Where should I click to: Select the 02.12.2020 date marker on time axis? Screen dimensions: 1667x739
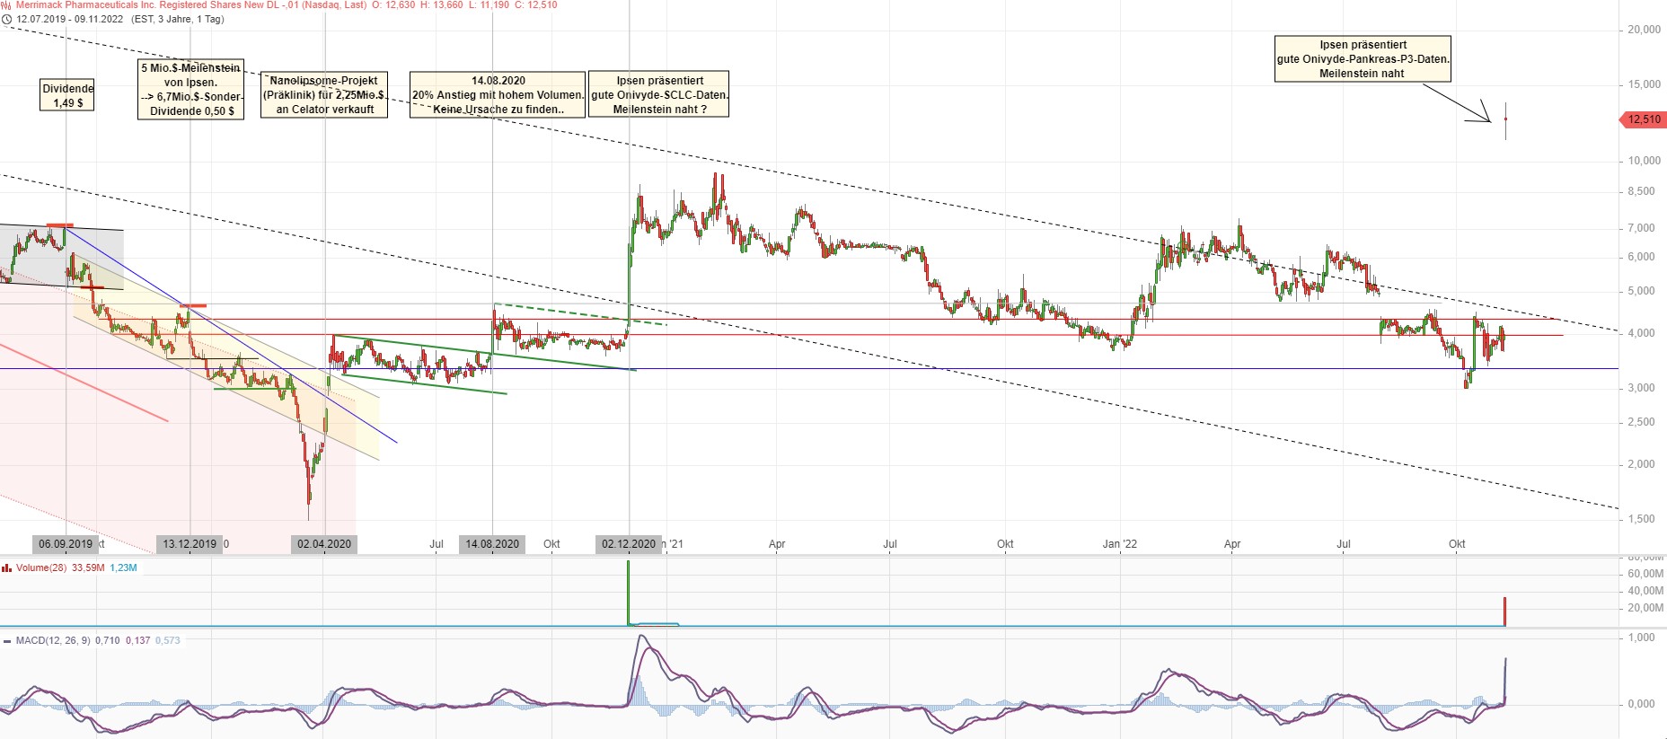(629, 544)
